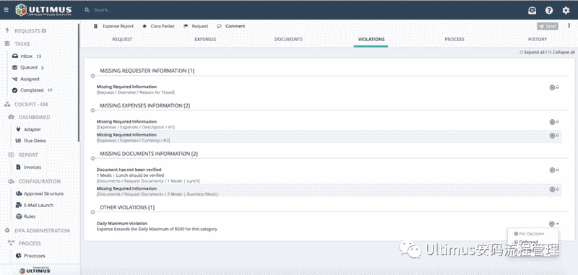Click Expand all link
Viewport: 578px width, 275px height.
[532, 52]
